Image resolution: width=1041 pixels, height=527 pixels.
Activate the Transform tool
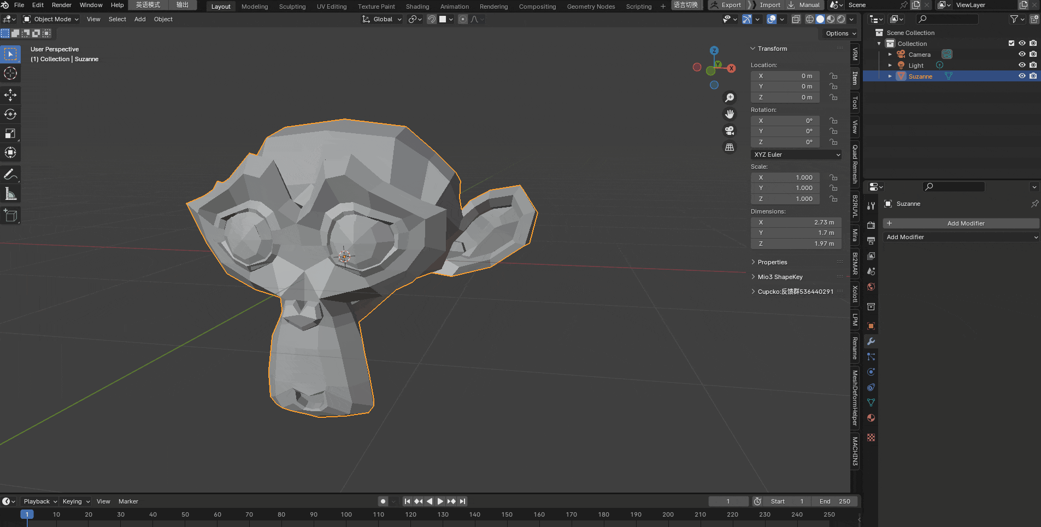point(10,152)
